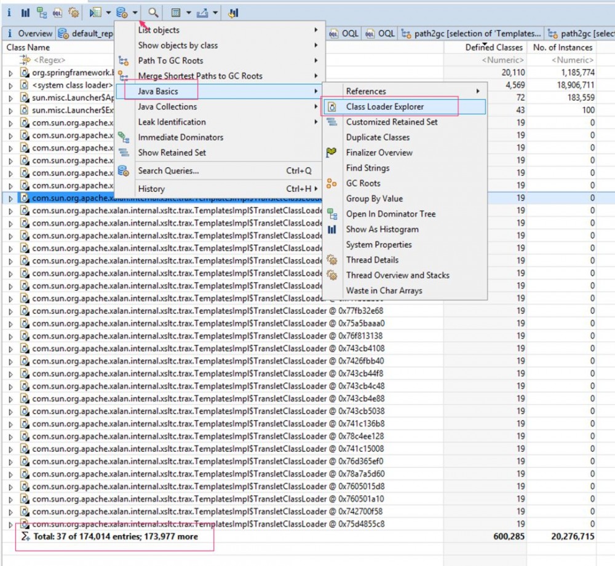Select Finalizer Overview query
Image resolution: width=615 pixels, height=566 pixels.
[x=405, y=152]
